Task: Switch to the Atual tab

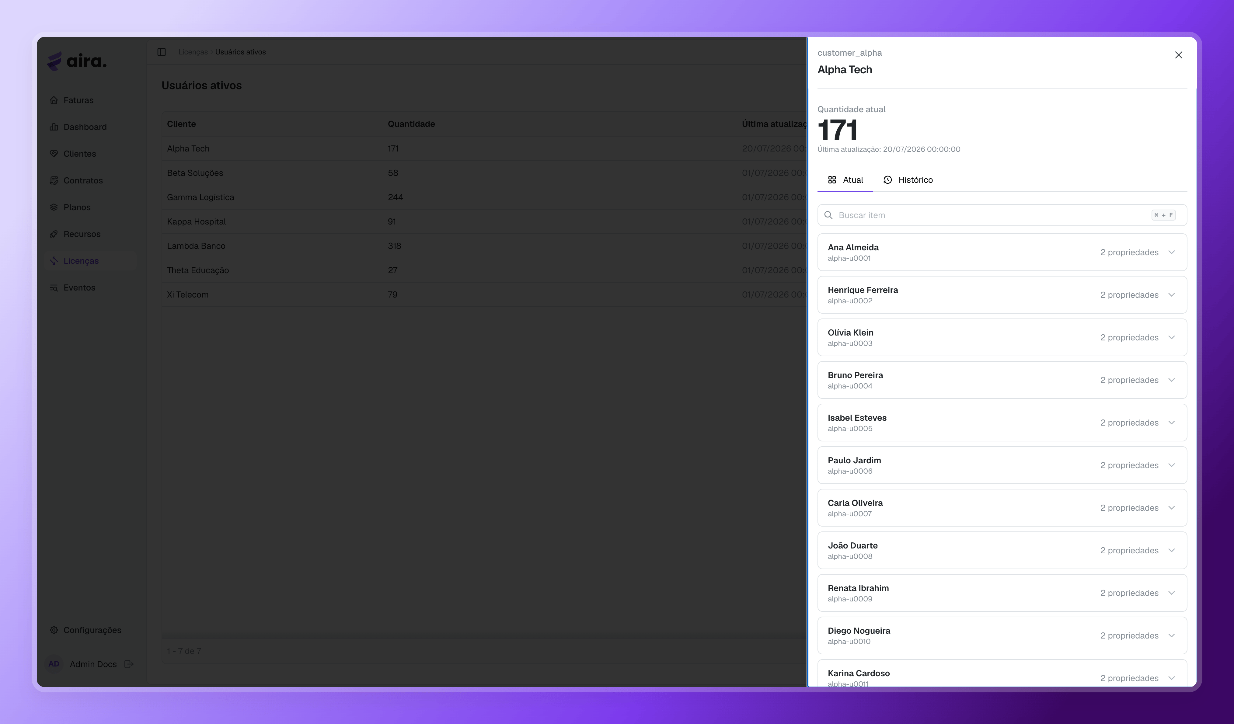Action: 845,180
